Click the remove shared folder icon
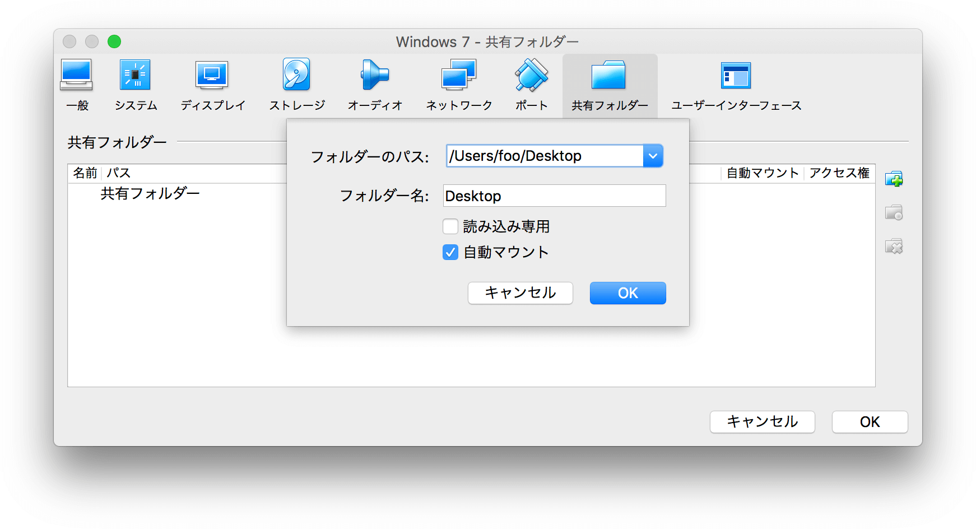The height and width of the screenshot is (529, 976). click(x=895, y=247)
